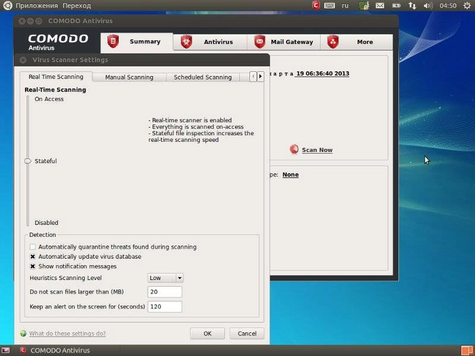
Task: Click the Summary shield icon
Action: (x=113, y=41)
